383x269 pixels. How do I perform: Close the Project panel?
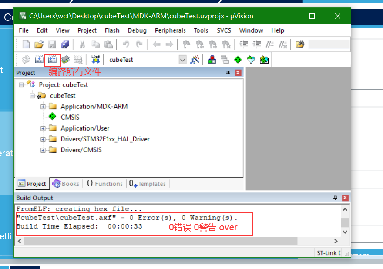(x=238, y=73)
